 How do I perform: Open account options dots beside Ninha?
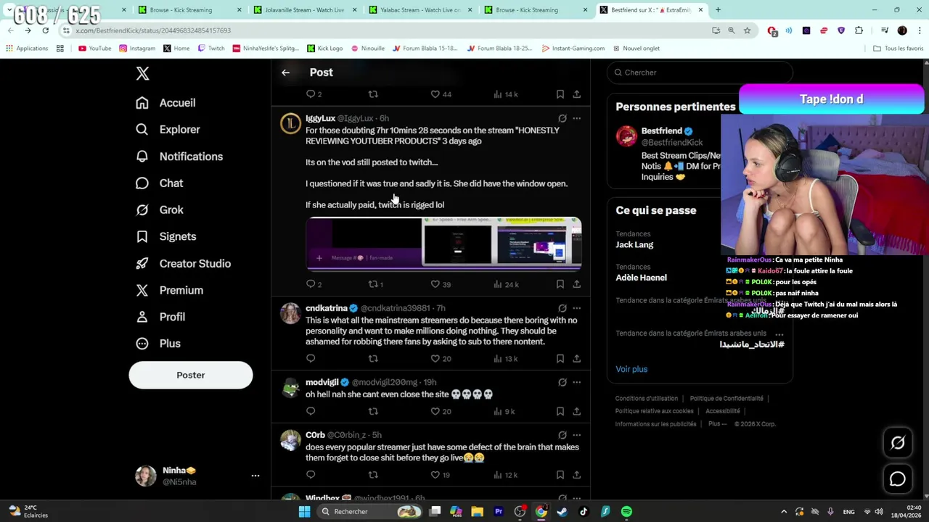tap(255, 476)
